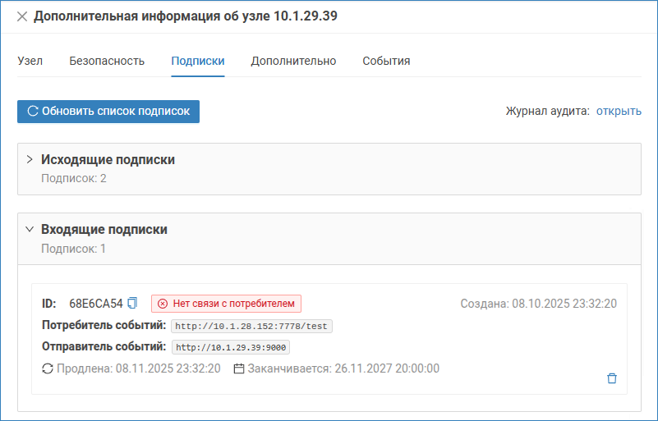Viewport: 658px width, 421px height.
Task: Click the red error icon in the status badge
Action: click(162, 304)
